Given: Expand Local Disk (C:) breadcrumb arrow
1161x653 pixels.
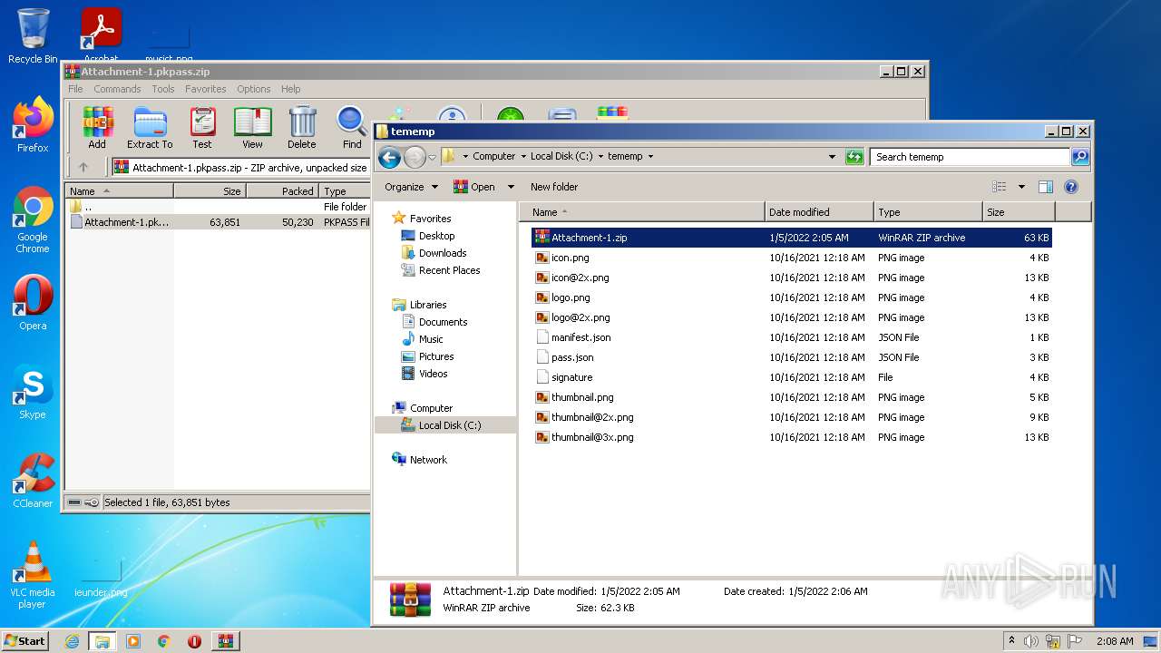Looking at the screenshot, I should [x=600, y=157].
